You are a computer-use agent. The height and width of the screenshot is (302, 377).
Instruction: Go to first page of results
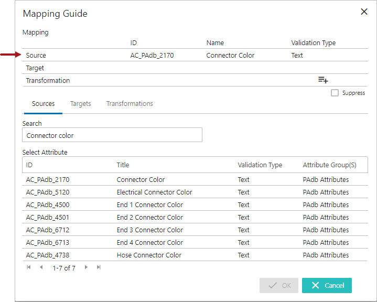[x=29, y=268]
